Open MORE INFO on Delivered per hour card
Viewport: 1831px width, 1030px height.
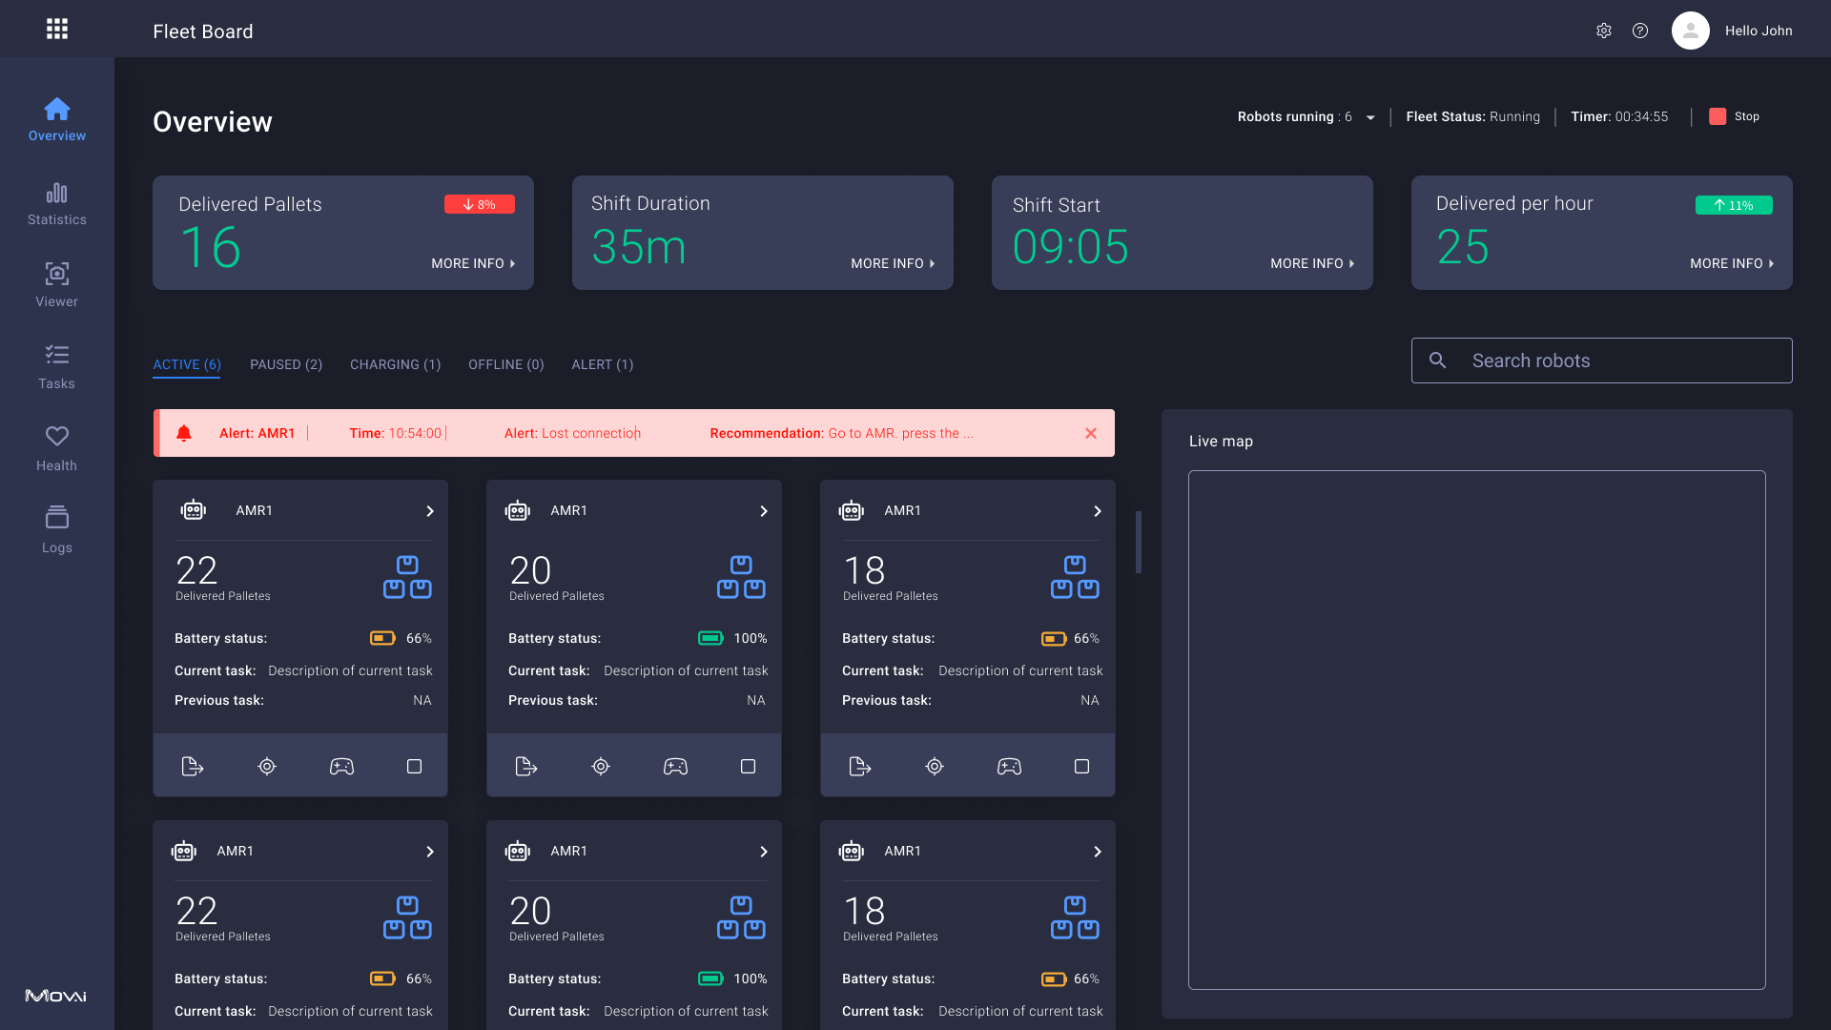pyautogui.click(x=1732, y=263)
